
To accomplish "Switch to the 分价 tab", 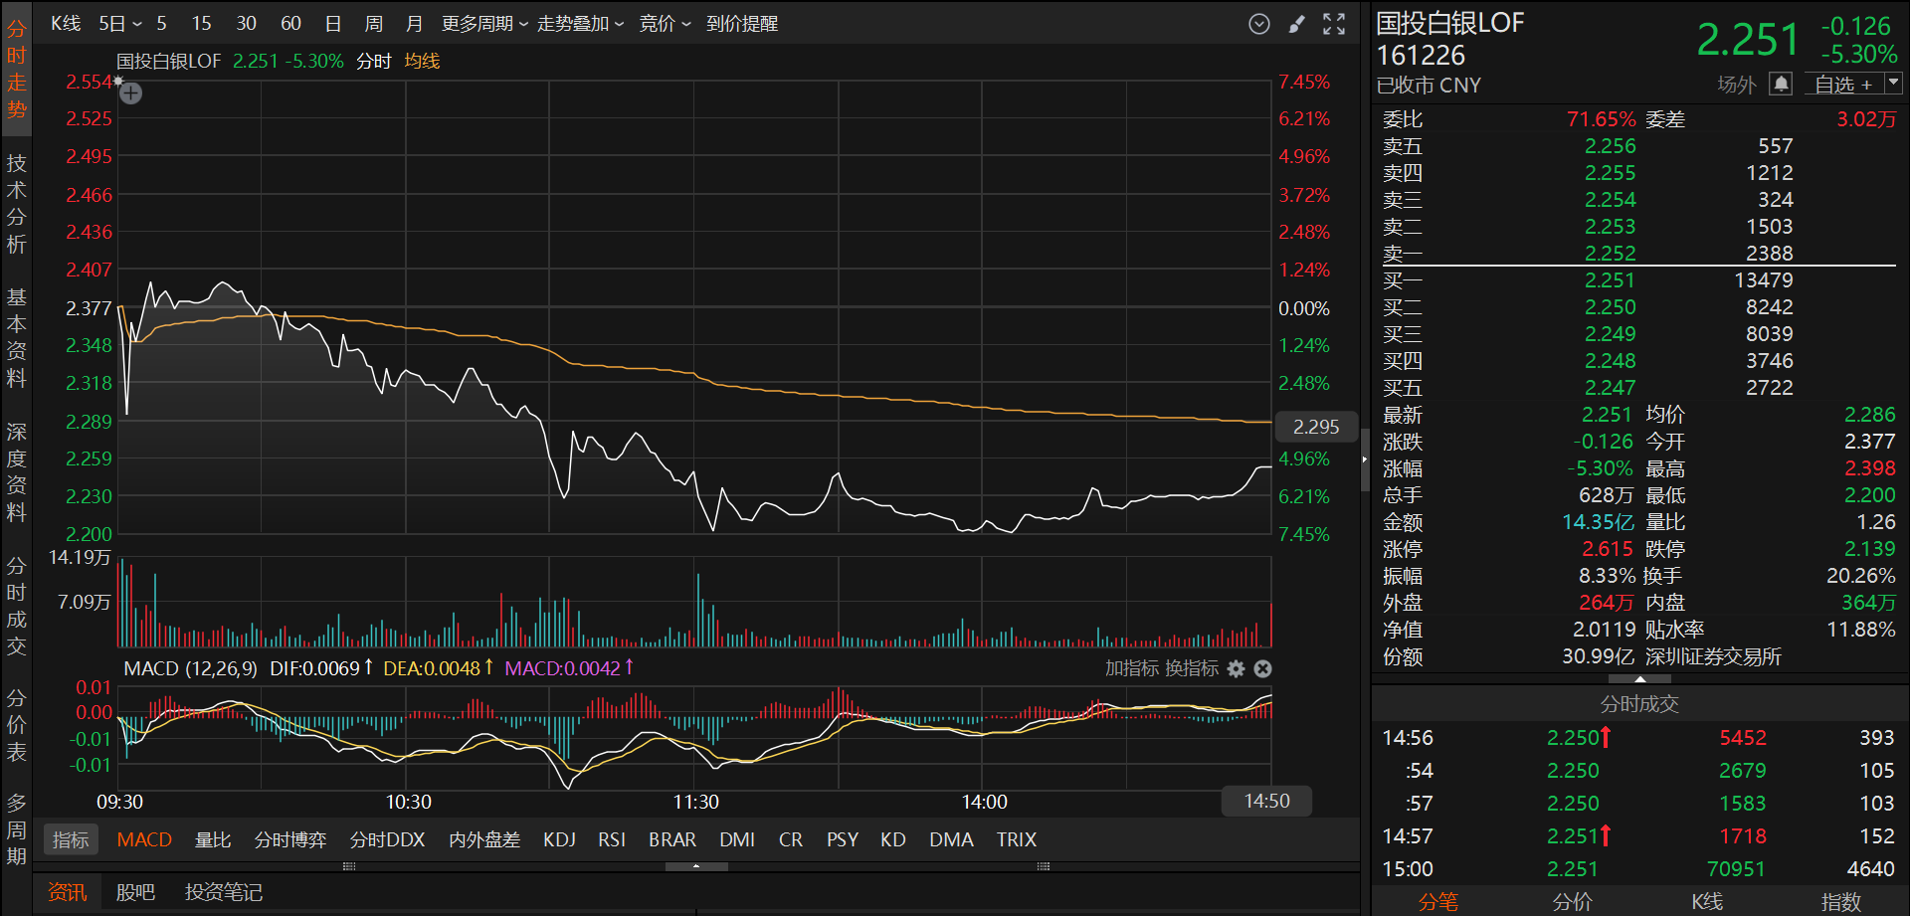I will pyautogui.click(x=1573, y=901).
